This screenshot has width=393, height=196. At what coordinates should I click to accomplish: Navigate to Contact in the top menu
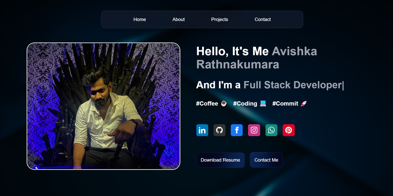click(x=263, y=20)
